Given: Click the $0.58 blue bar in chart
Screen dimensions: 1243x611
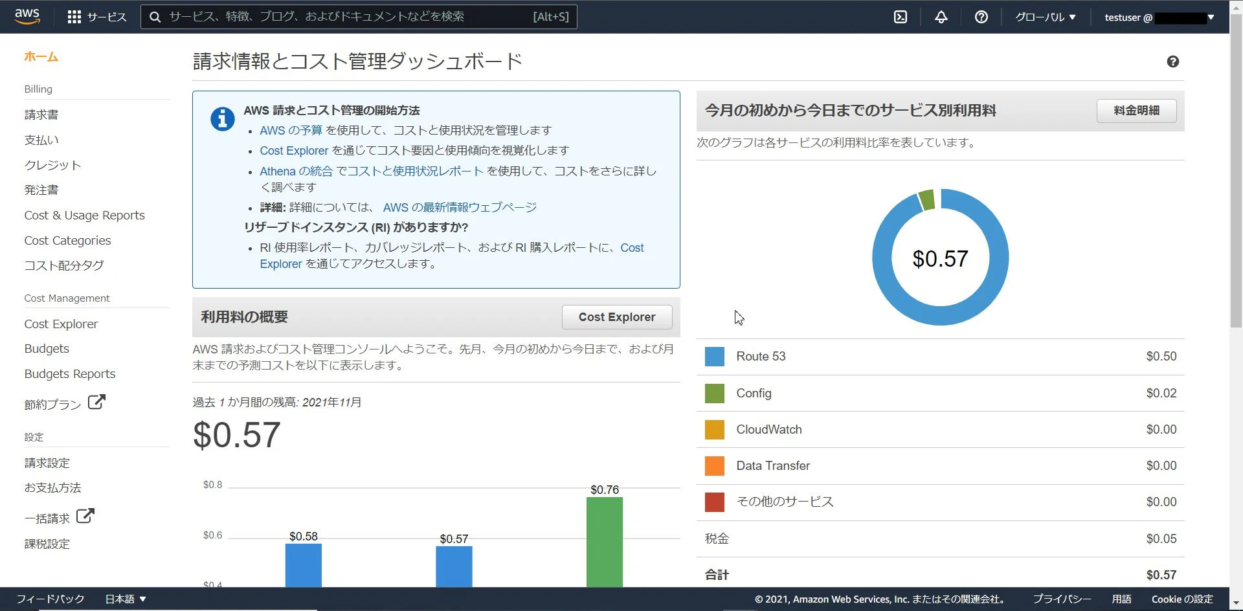Looking at the screenshot, I should pos(304,566).
